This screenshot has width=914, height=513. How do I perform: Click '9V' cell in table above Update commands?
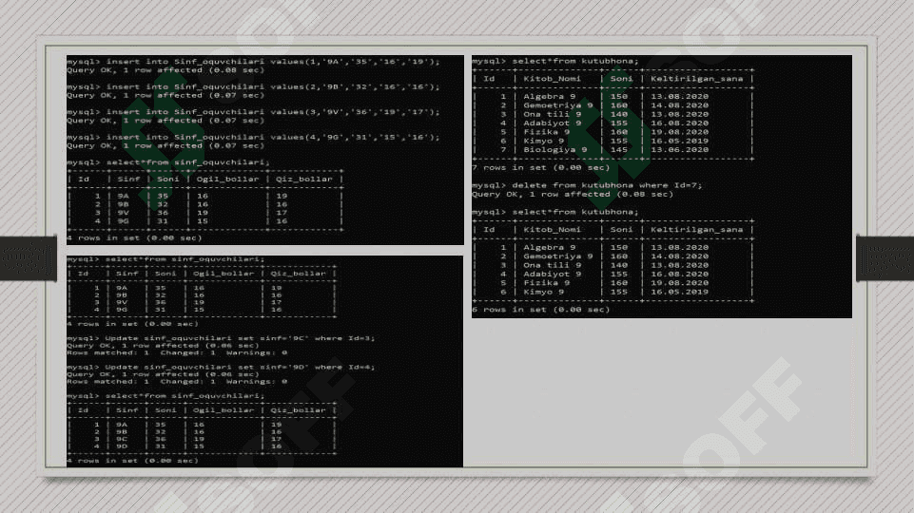(x=121, y=302)
